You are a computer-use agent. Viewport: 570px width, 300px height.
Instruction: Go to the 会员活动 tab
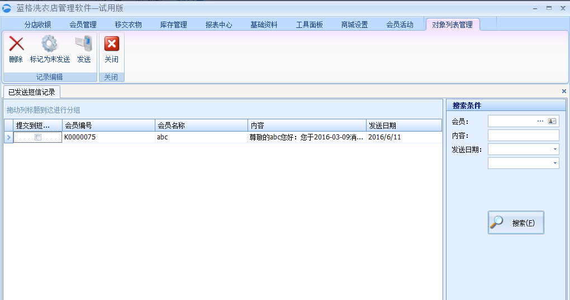pyautogui.click(x=400, y=25)
